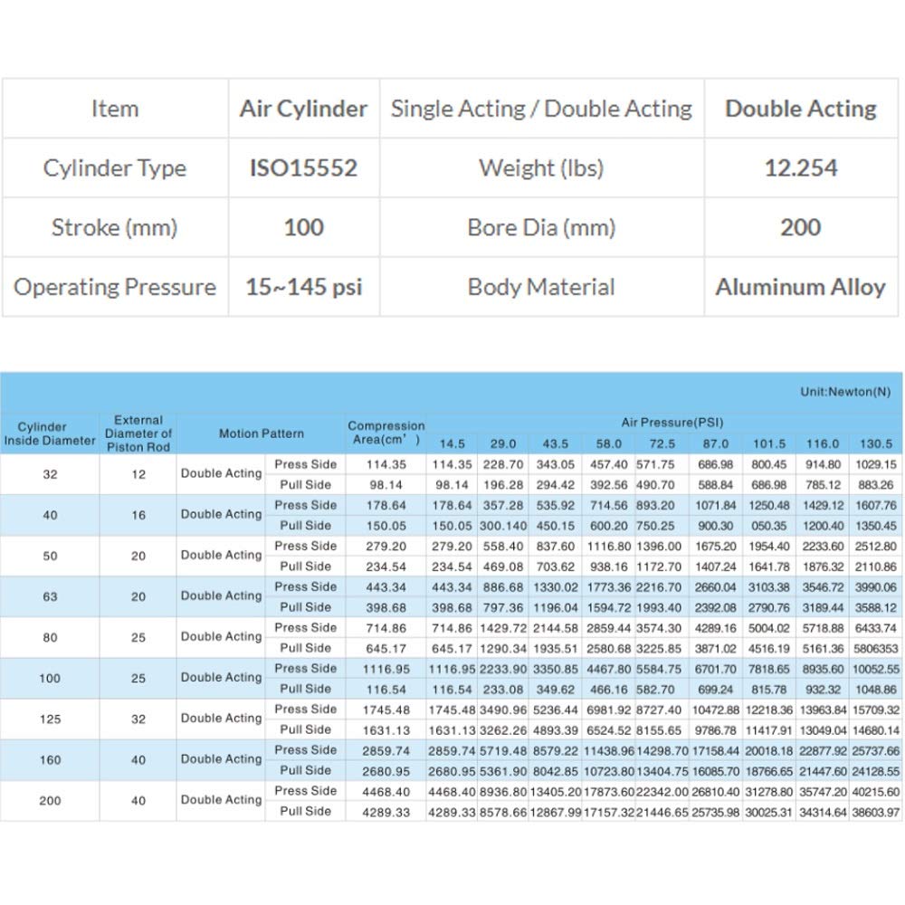The image size is (905, 905).
Task: Select the '72.5' pressure column header
Action: click(662, 443)
